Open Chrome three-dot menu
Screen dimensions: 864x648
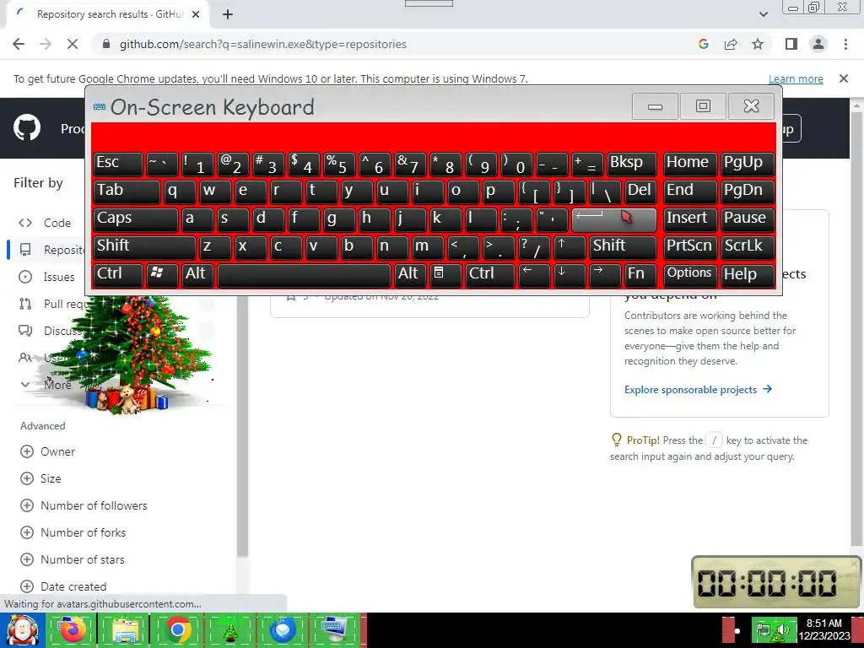point(845,44)
